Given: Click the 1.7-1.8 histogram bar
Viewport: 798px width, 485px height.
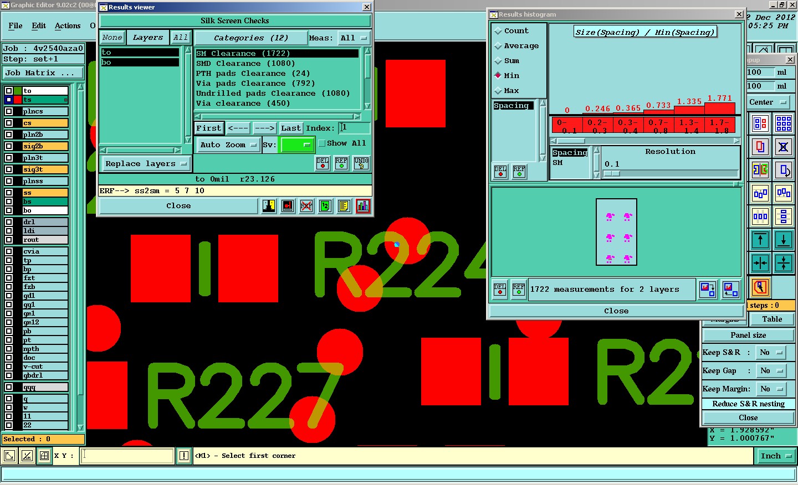Looking at the screenshot, I should click(x=720, y=109).
